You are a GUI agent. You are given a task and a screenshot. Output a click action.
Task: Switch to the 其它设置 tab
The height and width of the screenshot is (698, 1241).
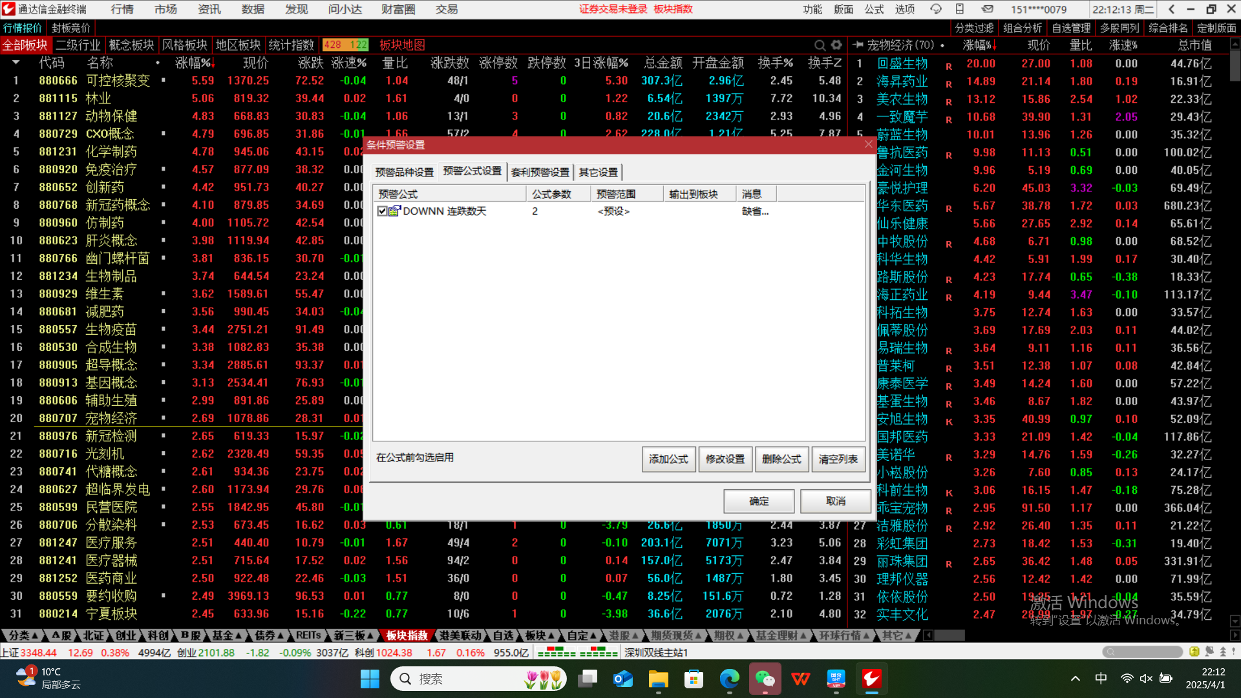pyautogui.click(x=598, y=173)
